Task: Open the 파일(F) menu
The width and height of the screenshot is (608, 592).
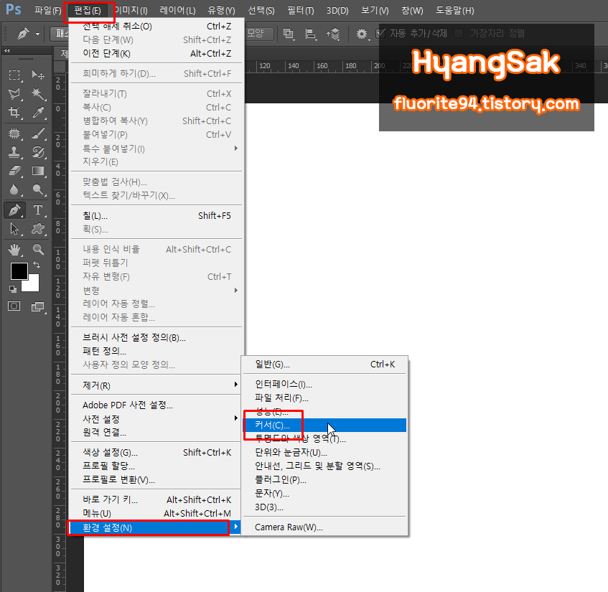Action: (48, 11)
